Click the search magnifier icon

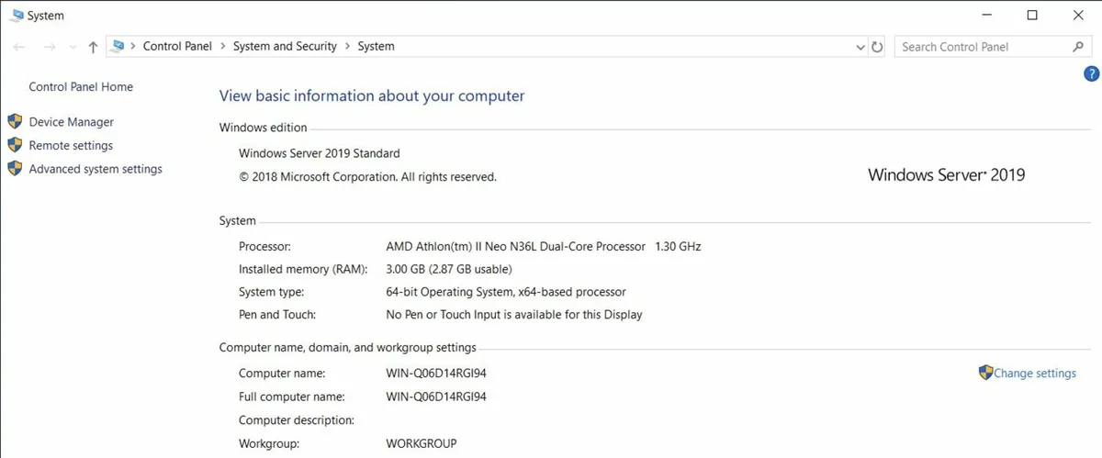click(1078, 47)
